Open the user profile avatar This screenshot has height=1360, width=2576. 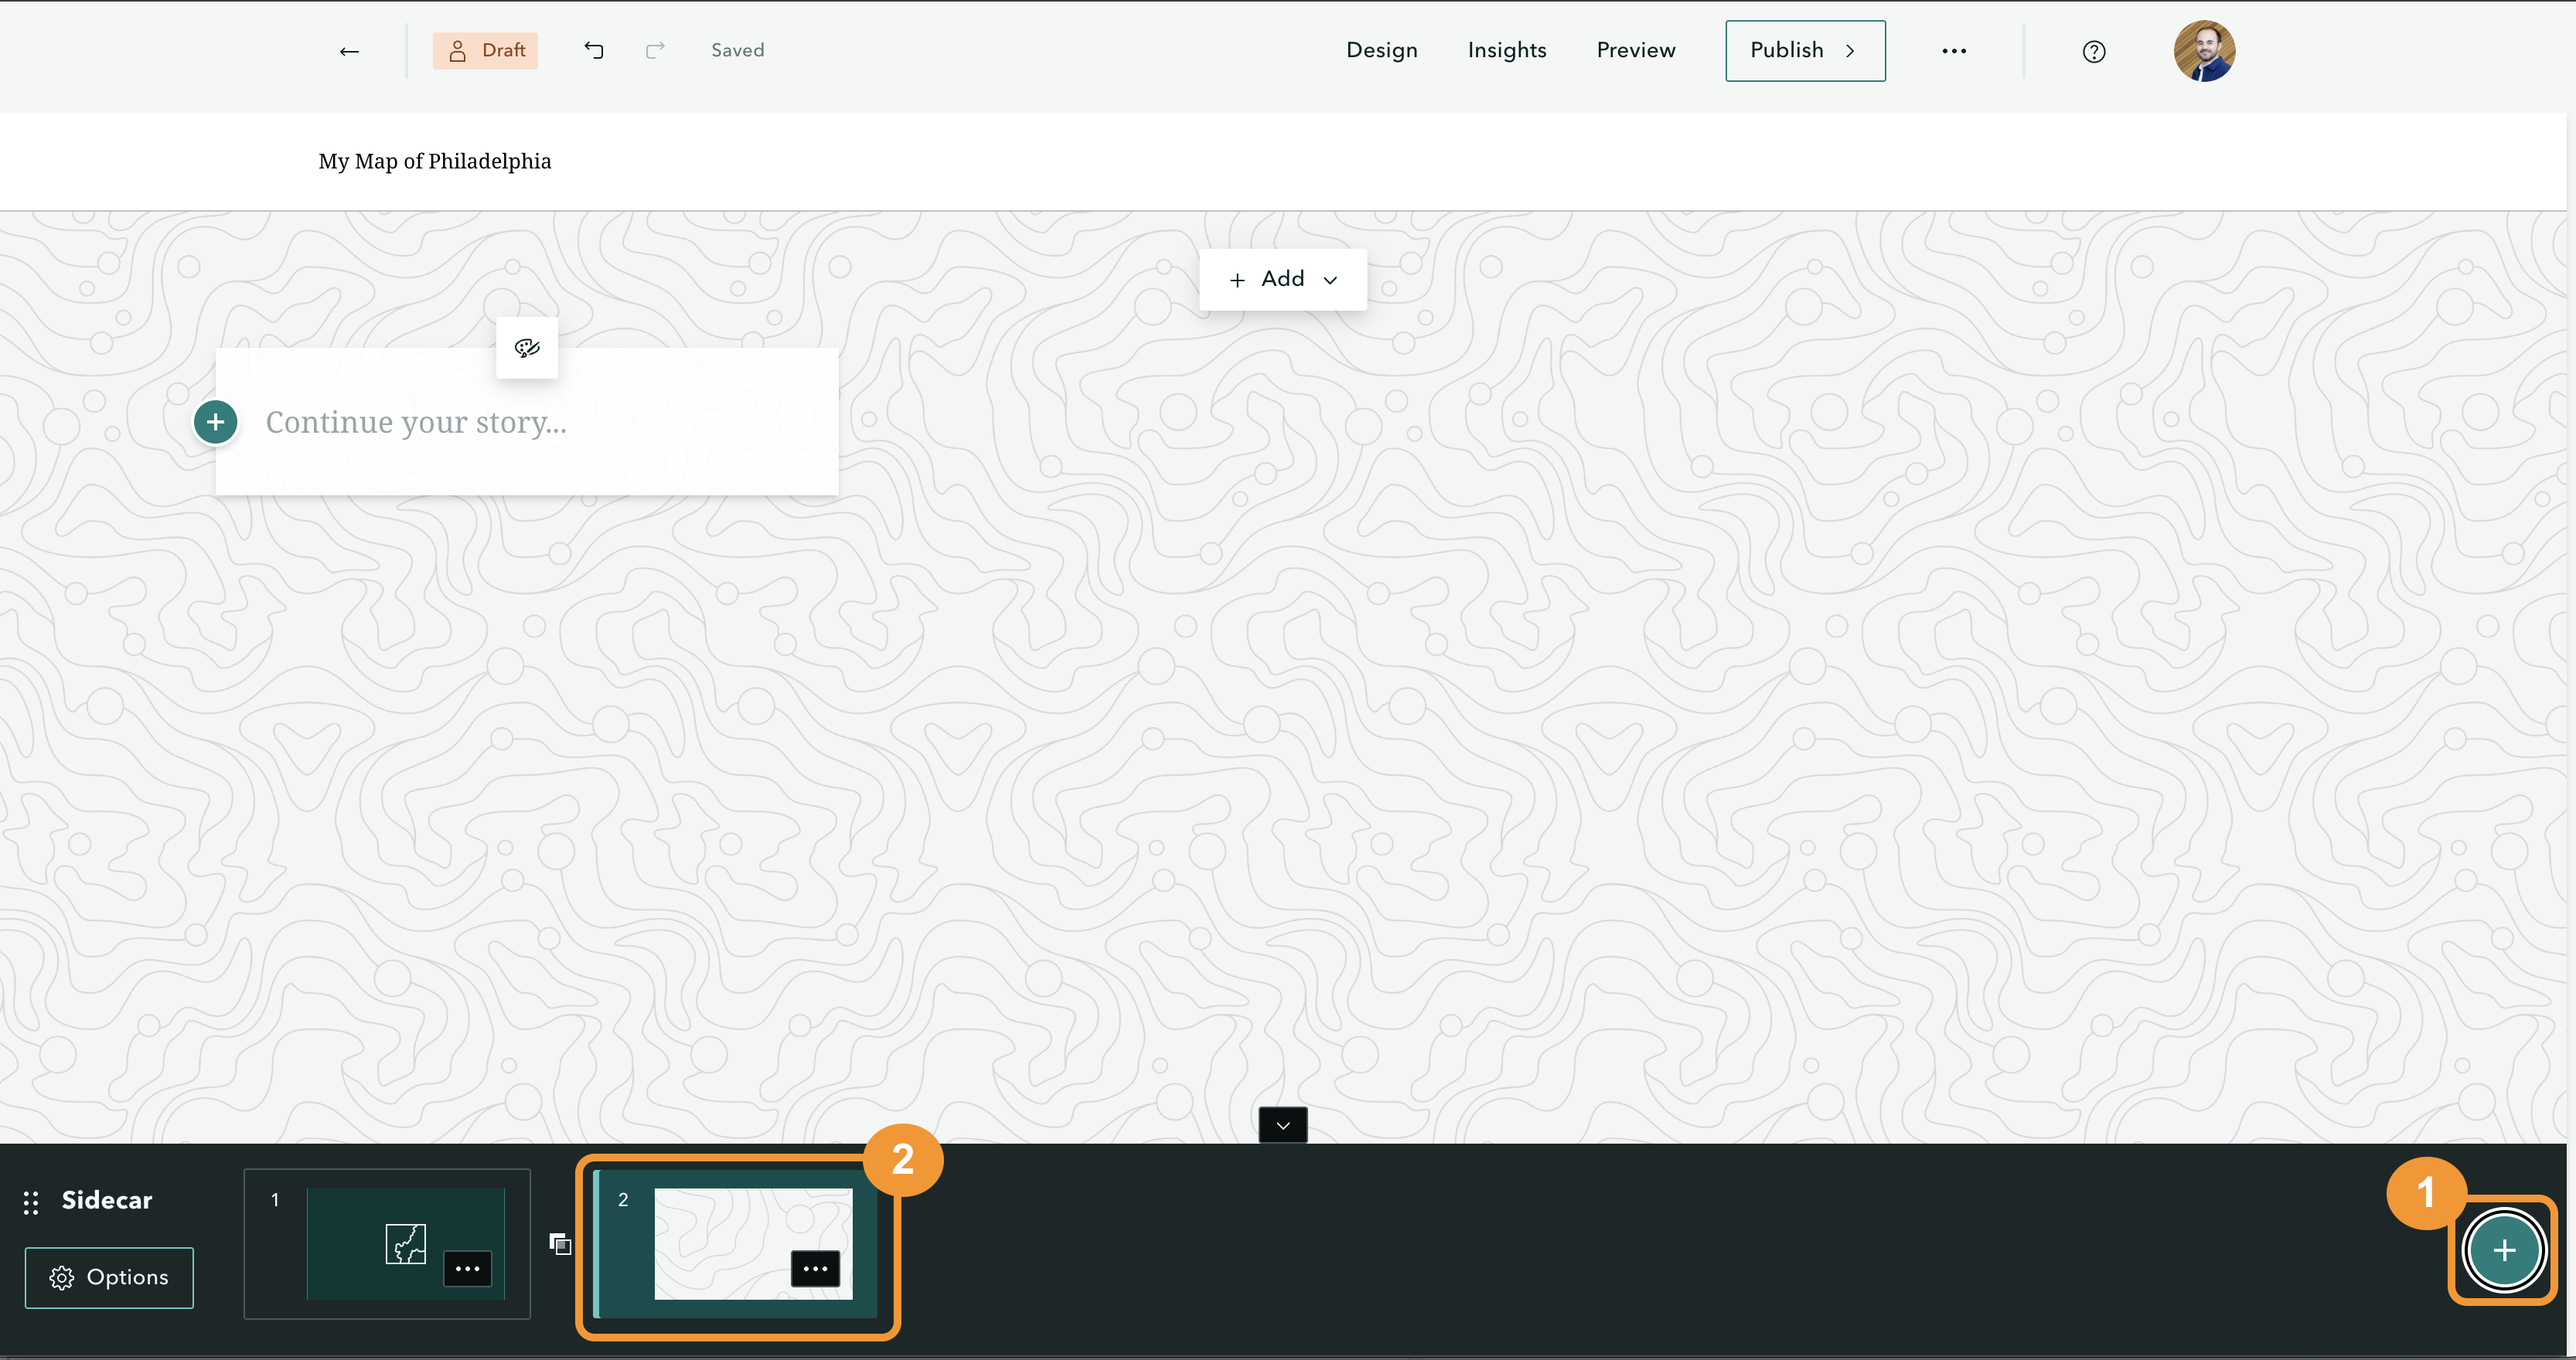[x=2204, y=51]
